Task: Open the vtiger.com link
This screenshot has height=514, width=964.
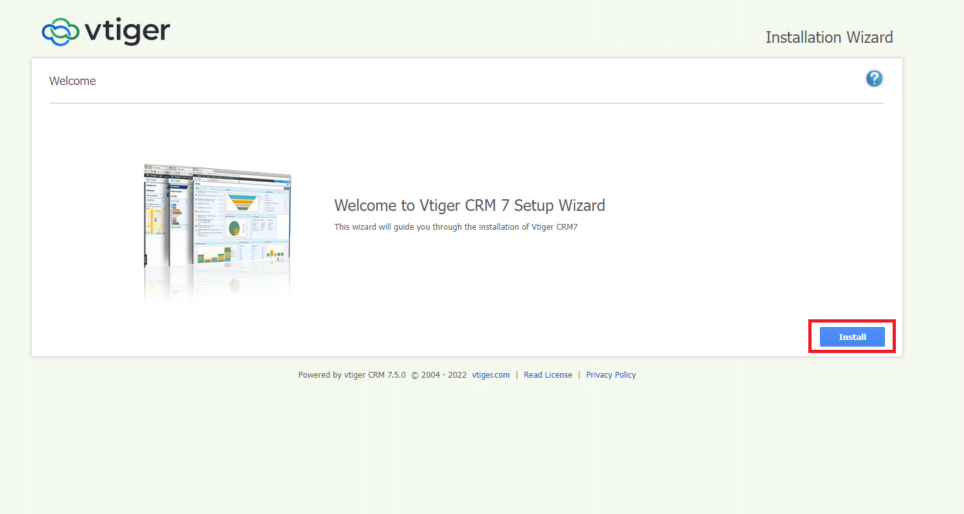Action: coord(490,374)
